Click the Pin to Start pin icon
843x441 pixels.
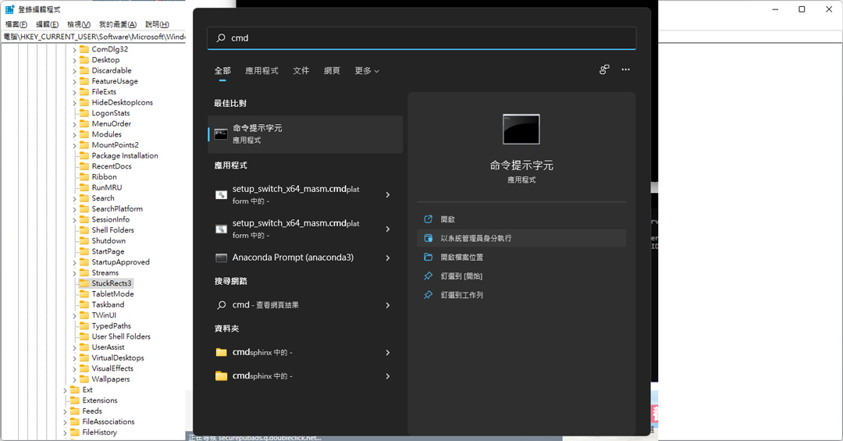click(x=428, y=276)
